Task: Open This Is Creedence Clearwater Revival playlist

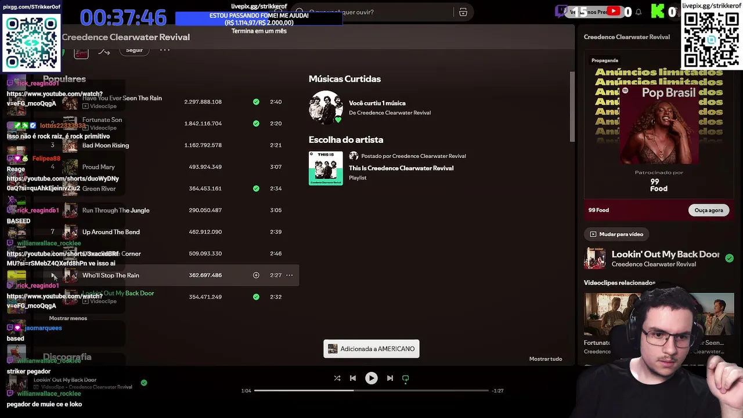Action: point(401,168)
